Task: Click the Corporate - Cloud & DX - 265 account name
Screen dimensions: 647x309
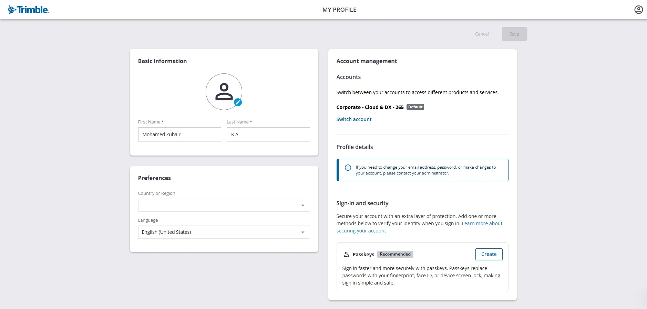Action: 370,107
